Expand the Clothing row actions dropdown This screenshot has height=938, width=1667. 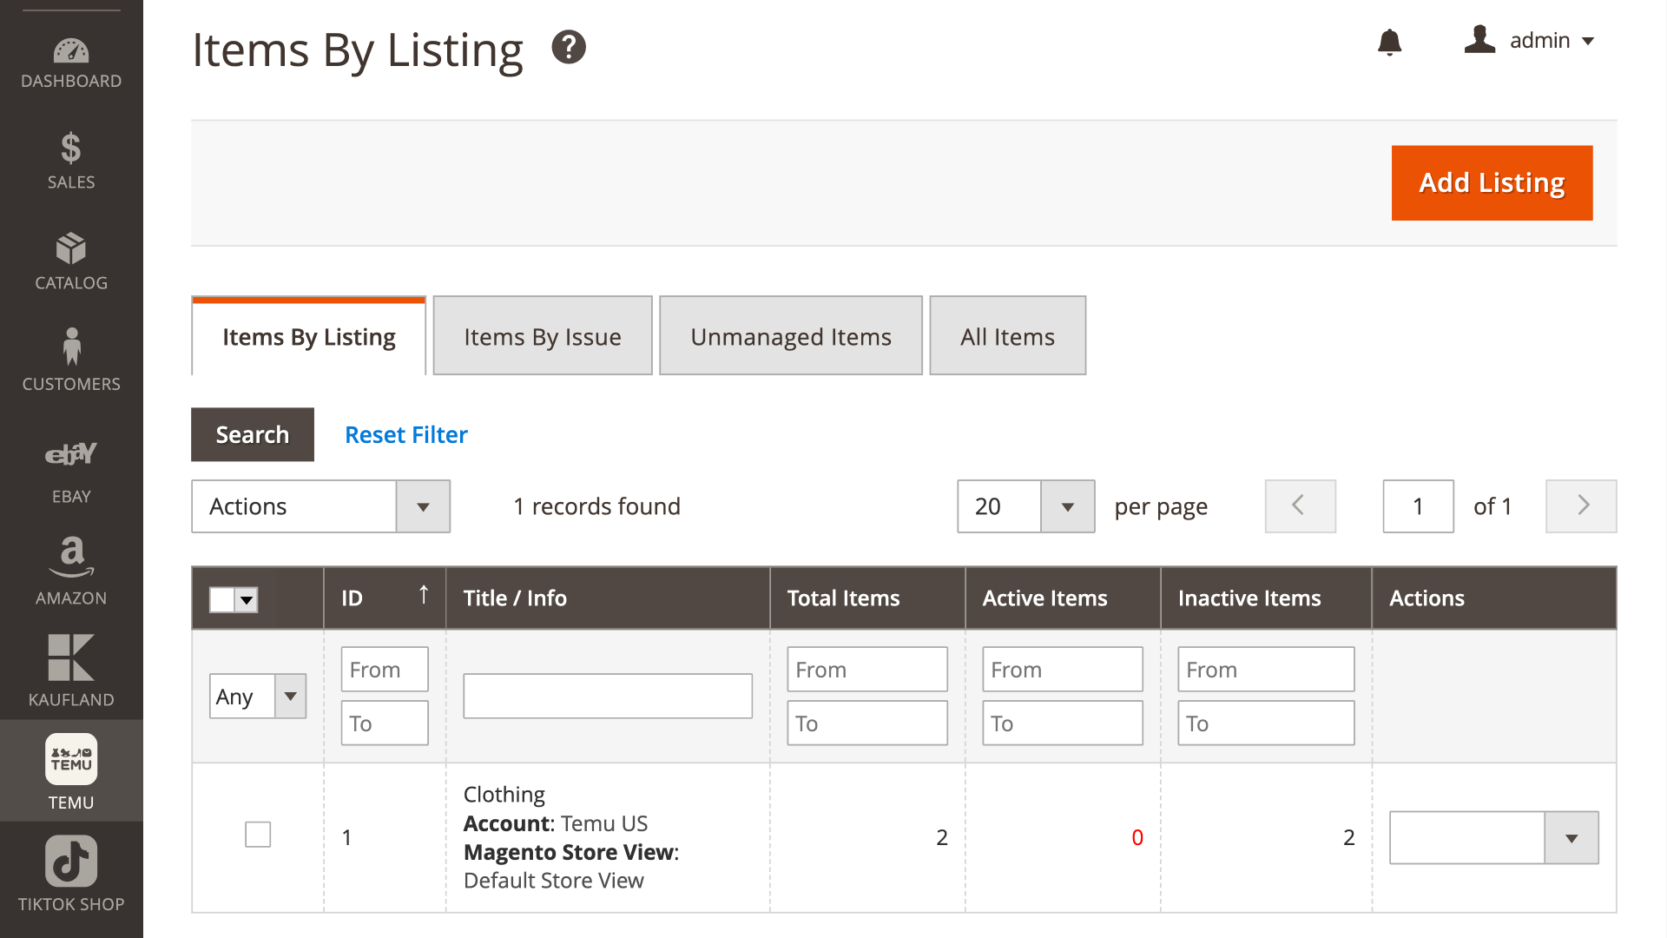(1493, 837)
